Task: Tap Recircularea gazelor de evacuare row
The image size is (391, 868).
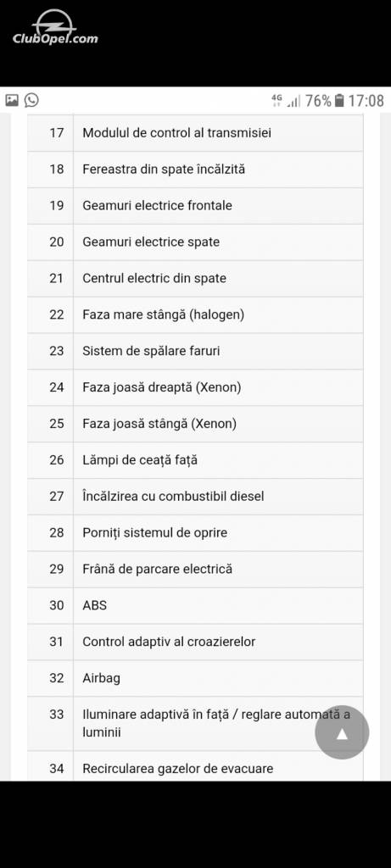Action: point(195,766)
